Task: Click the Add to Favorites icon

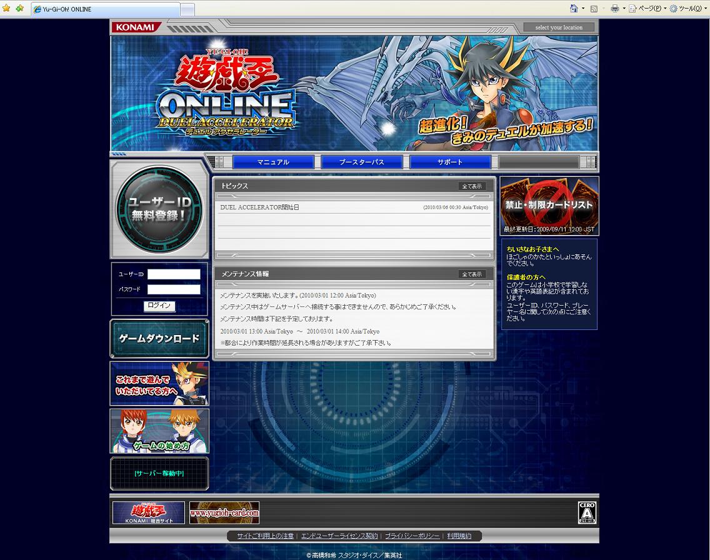Action: tap(20, 8)
